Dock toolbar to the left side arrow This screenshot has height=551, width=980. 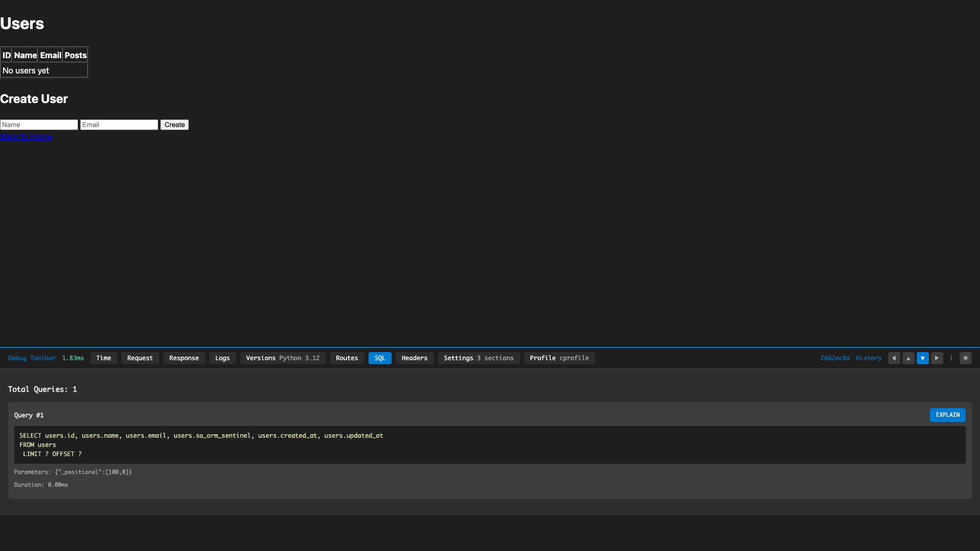click(894, 358)
